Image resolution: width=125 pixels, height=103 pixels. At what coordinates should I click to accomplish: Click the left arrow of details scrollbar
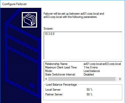tap(46, 79)
